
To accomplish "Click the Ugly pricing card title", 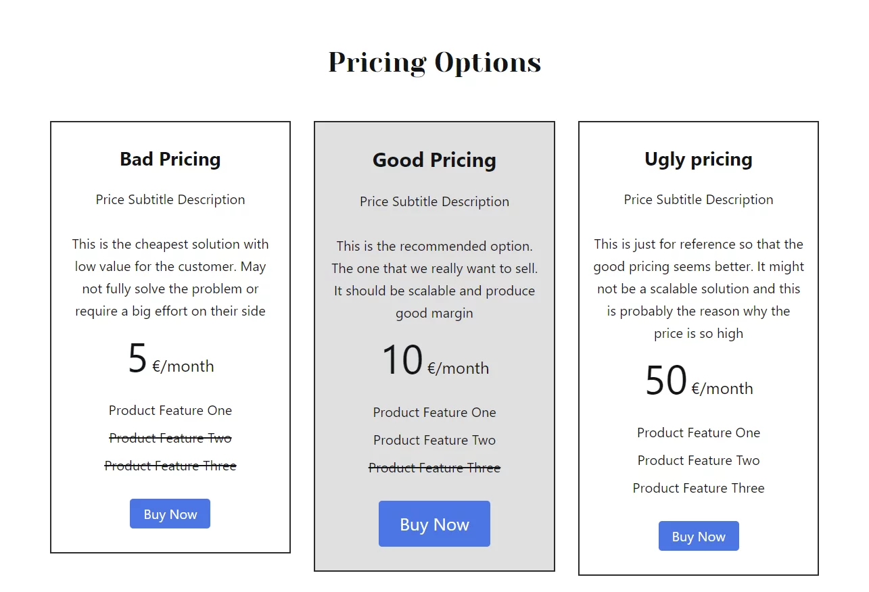I will pyautogui.click(x=698, y=159).
